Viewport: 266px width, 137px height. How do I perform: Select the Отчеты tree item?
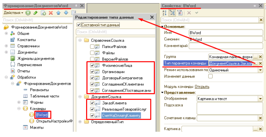point(24,71)
